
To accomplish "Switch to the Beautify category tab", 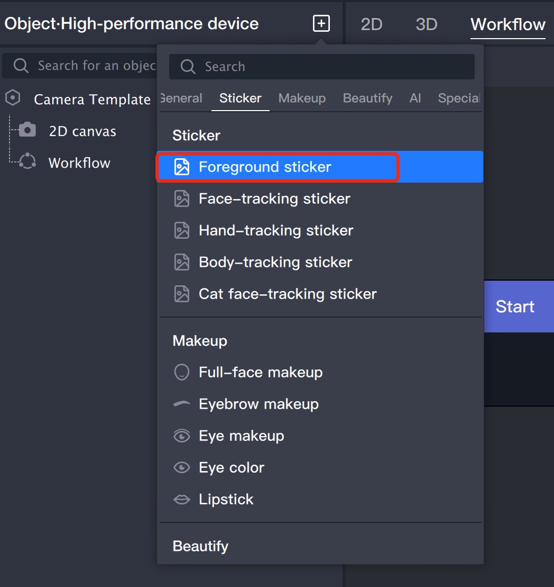I will [367, 98].
